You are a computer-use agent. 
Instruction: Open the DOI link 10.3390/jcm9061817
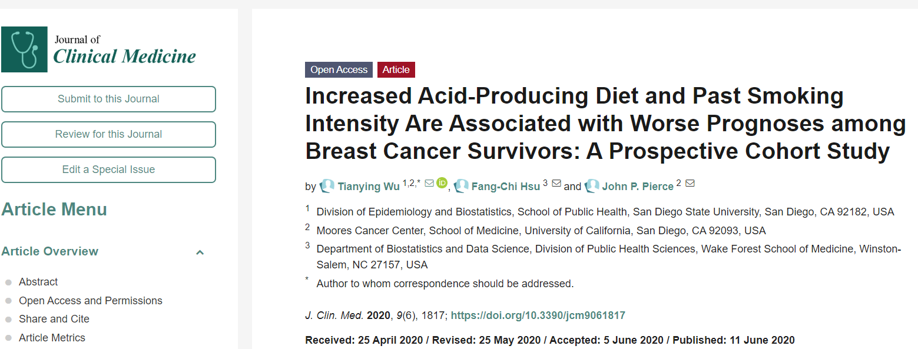pyautogui.click(x=538, y=315)
